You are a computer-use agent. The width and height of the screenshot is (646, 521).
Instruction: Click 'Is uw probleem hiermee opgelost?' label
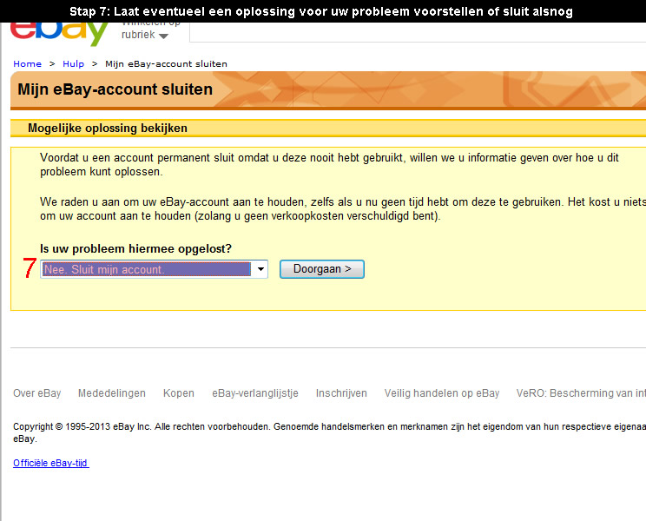[136, 248]
